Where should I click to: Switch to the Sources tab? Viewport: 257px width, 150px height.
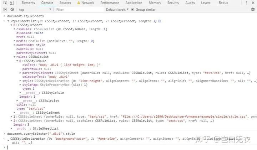[65, 3]
